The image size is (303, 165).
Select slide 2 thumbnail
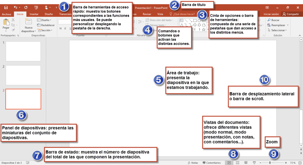[x=23, y=75]
